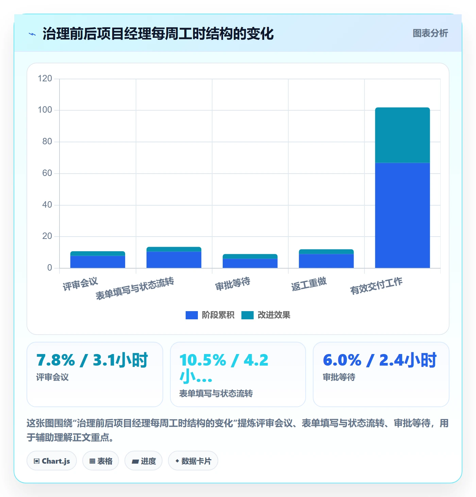Click the blue 返工重做 bar segment
This screenshot has width=476, height=497.
[326, 261]
